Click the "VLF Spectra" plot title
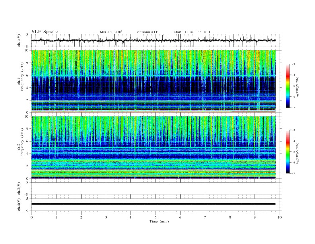Image resolution: width=315 pixels, height=244 pixels. point(45,31)
